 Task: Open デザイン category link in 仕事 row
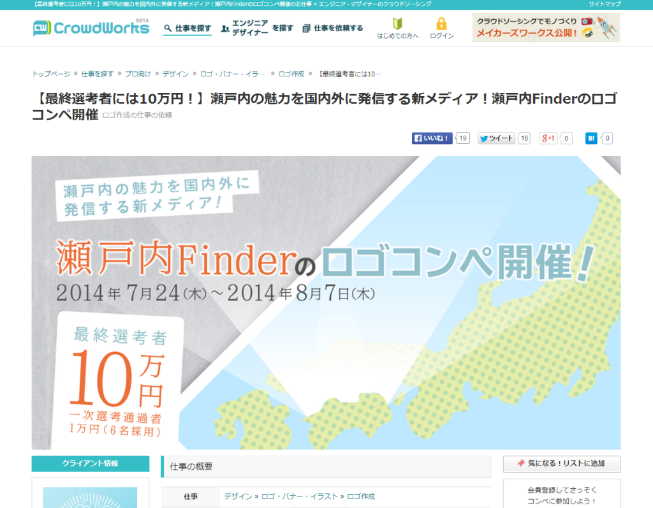[238, 497]
